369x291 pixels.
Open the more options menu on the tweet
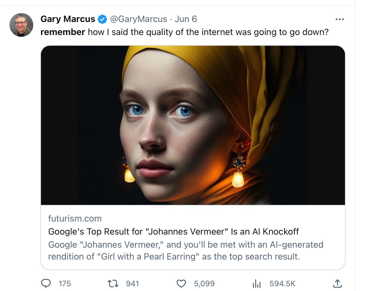coord(340,19)
